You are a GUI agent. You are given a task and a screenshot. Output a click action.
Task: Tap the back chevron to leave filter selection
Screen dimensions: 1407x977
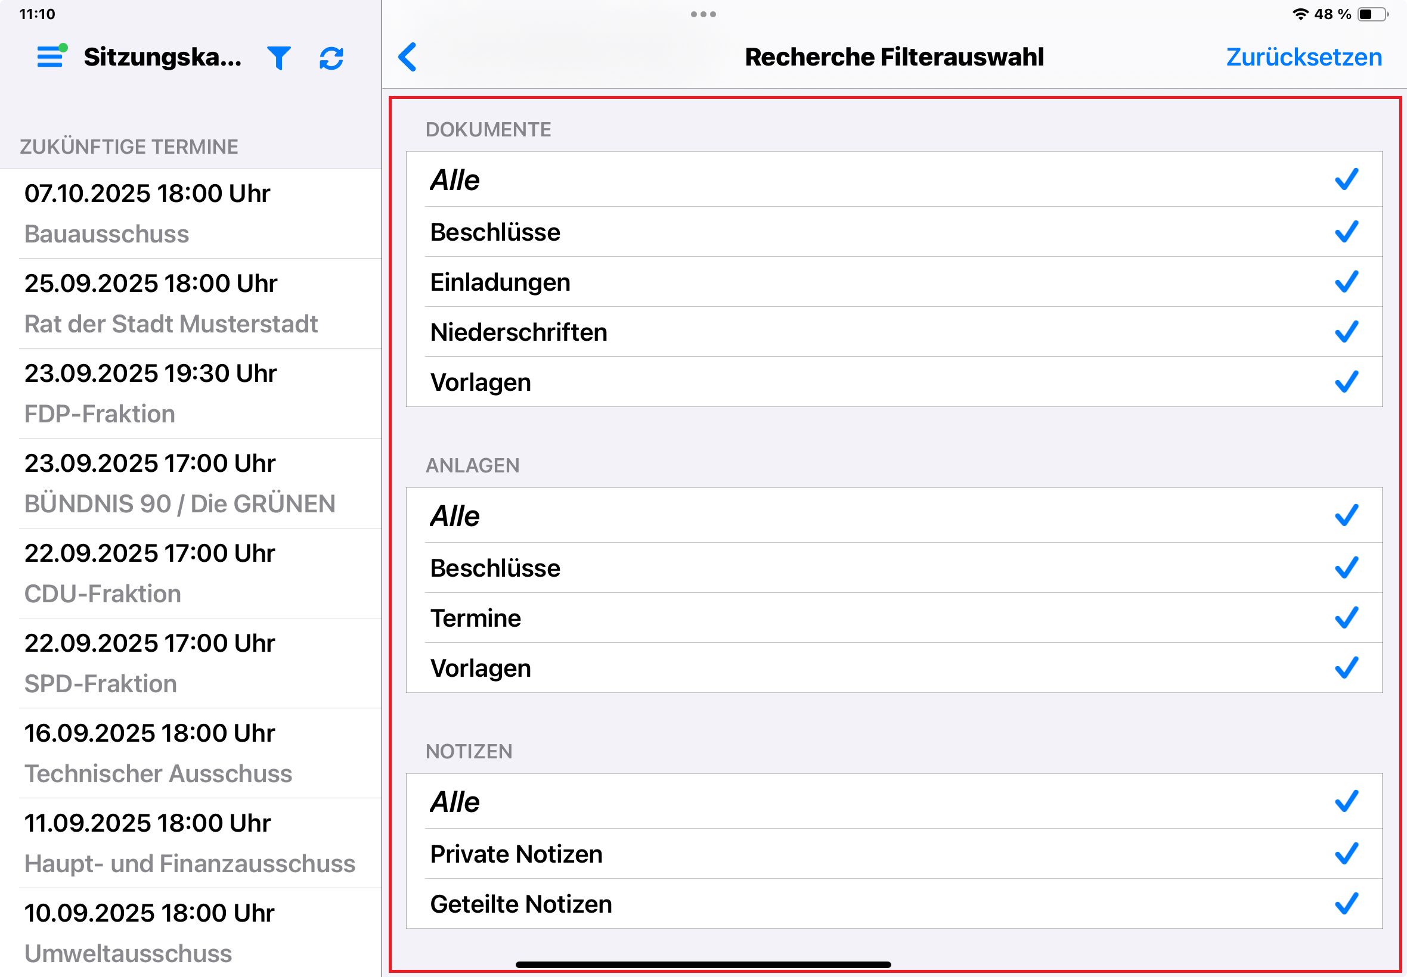(x=407, y=57)
